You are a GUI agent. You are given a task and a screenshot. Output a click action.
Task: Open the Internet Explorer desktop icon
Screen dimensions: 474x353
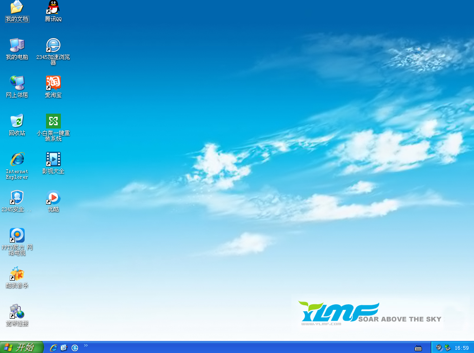click(17, 159)
